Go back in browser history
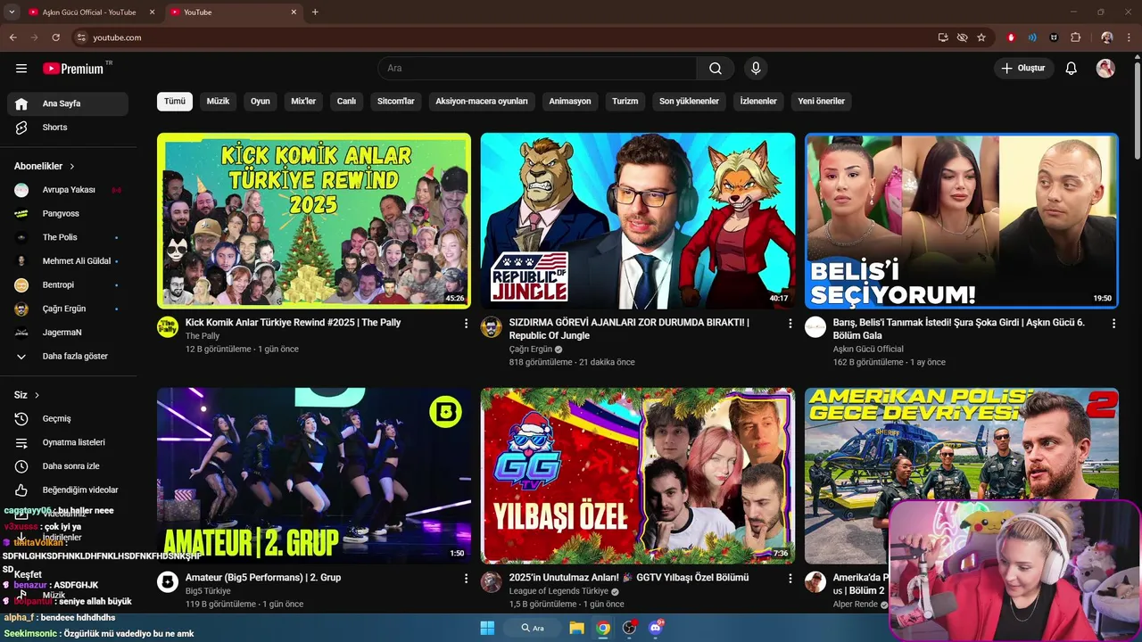Screen dimensions: 1142x642 click(x=12, y=37)
